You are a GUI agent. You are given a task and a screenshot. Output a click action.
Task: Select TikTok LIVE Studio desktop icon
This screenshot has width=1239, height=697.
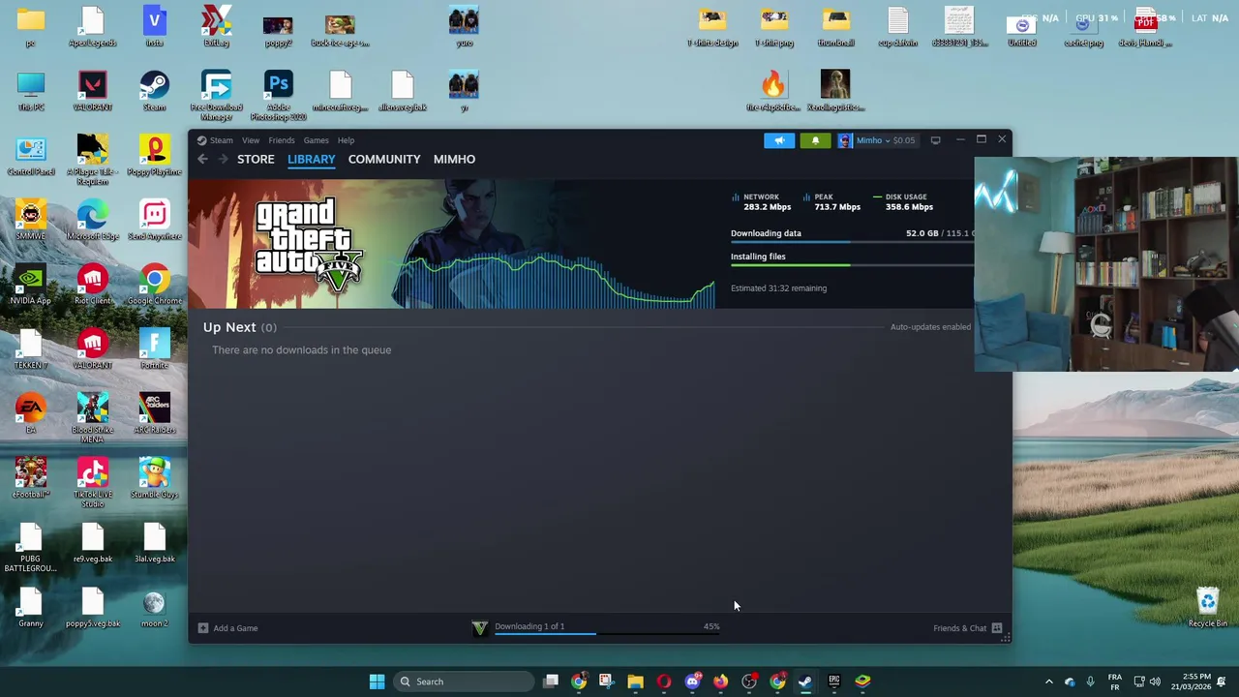click(x=93, y=483)
